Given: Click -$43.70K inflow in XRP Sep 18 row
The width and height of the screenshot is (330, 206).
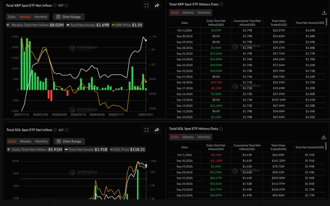Looking at the screenshot, I should tap(216, 82).
